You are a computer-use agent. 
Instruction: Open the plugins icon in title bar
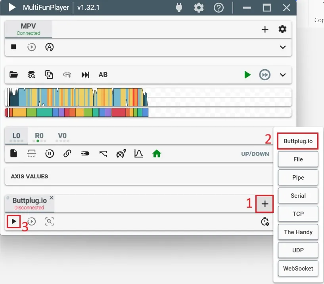(x=179, y=8)
